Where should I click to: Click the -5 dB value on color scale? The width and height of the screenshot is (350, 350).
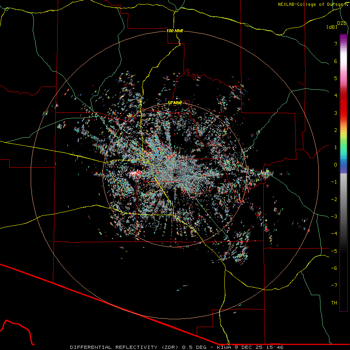point(334,251)
